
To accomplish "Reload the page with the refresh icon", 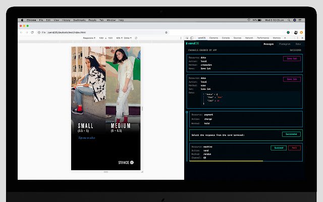I will [32, 32].
